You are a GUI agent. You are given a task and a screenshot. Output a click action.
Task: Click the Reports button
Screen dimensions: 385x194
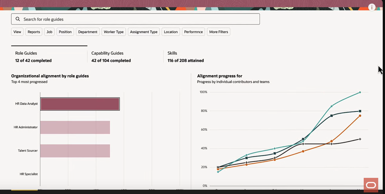[34, 32]
